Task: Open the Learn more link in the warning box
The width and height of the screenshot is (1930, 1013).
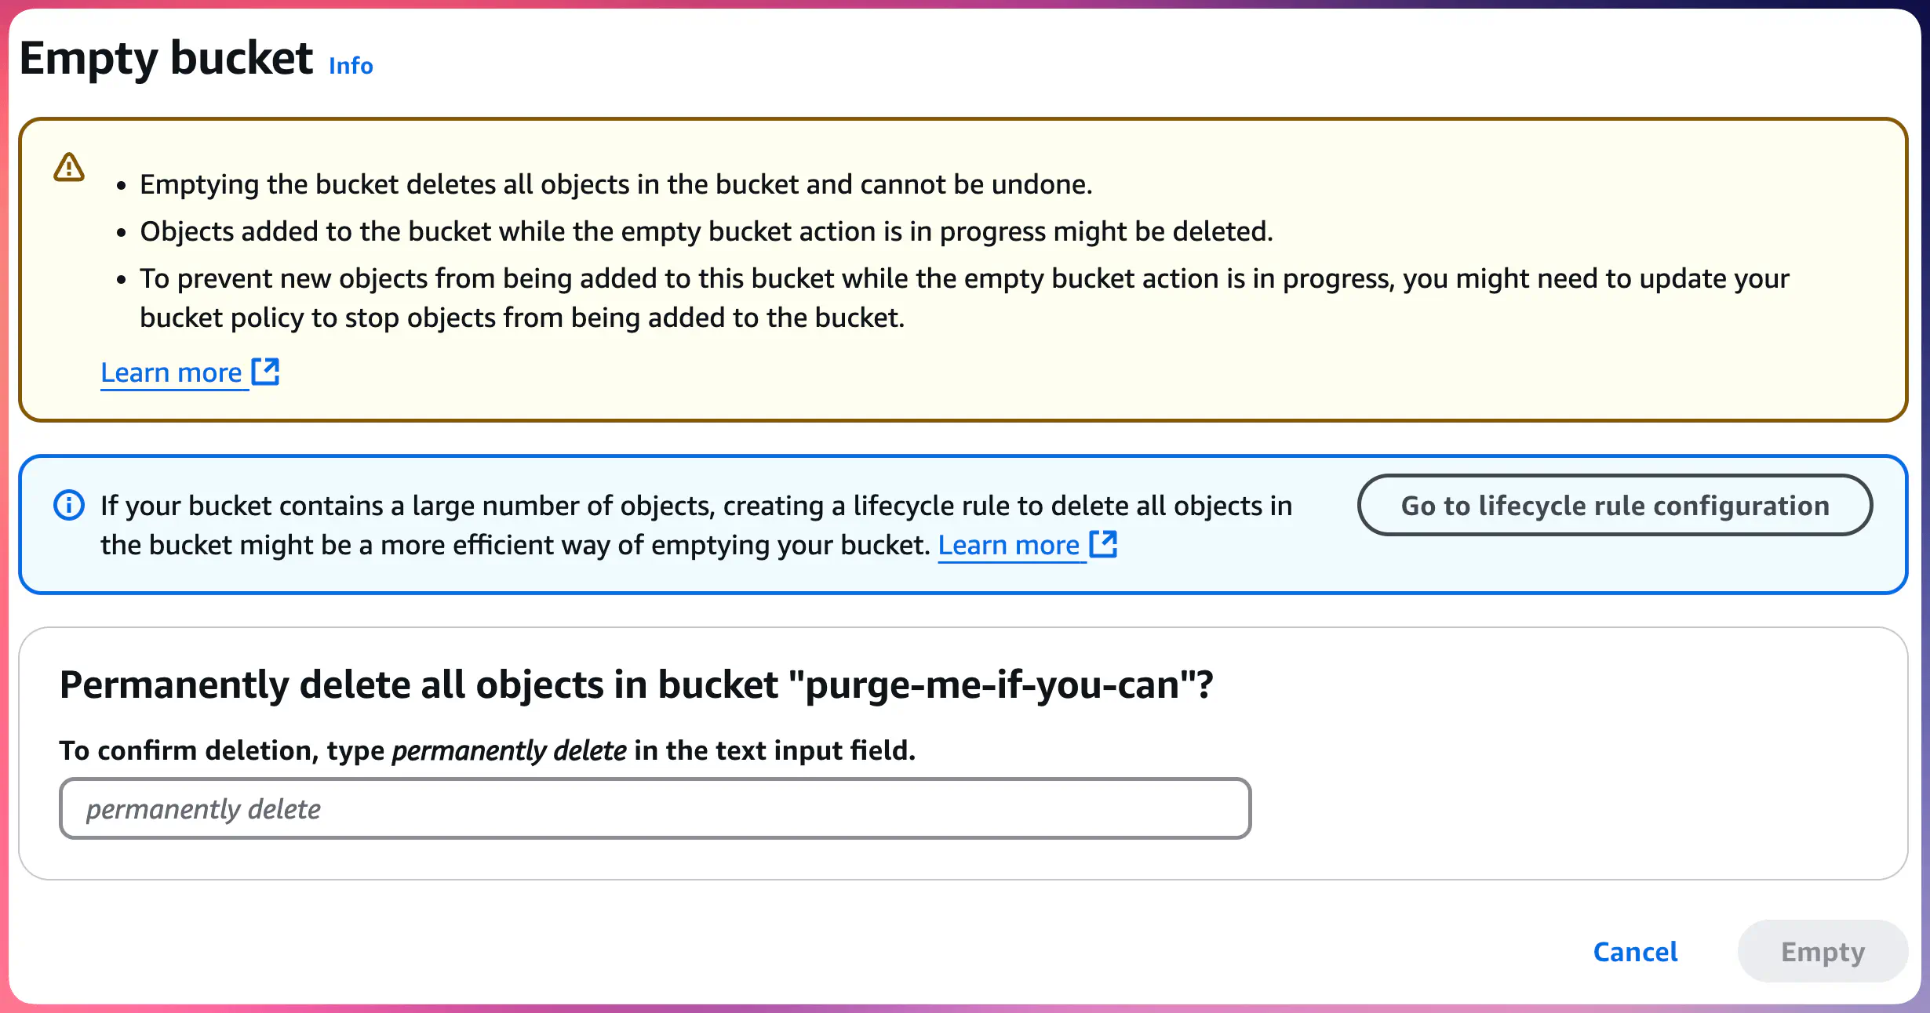Action: pyautogui.click(x=174, y=372)
